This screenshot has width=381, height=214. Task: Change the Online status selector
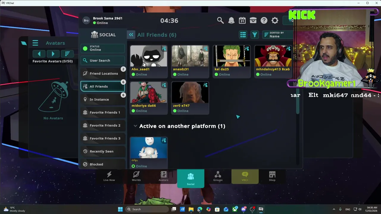103,48
